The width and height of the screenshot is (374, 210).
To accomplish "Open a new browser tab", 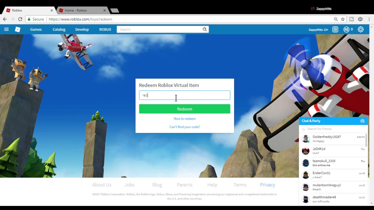I will point(115,10).
